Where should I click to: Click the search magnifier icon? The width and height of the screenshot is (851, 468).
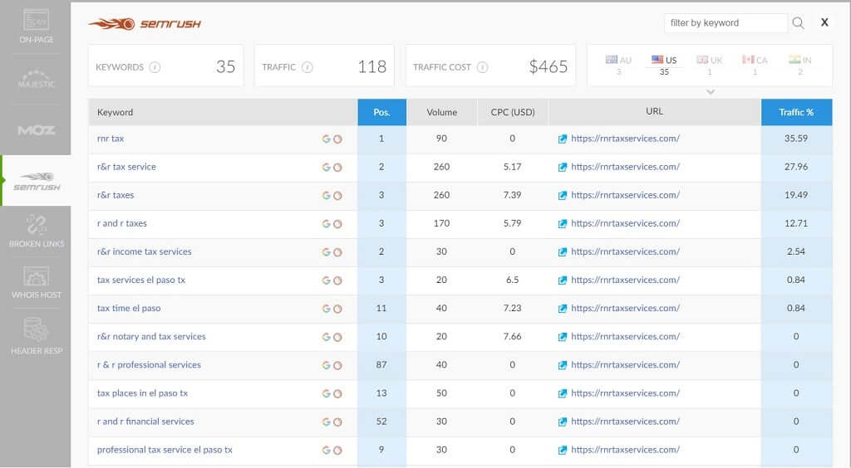click(798, 22)
